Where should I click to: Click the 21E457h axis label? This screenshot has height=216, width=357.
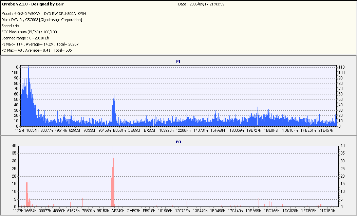[x=325, y=130]
